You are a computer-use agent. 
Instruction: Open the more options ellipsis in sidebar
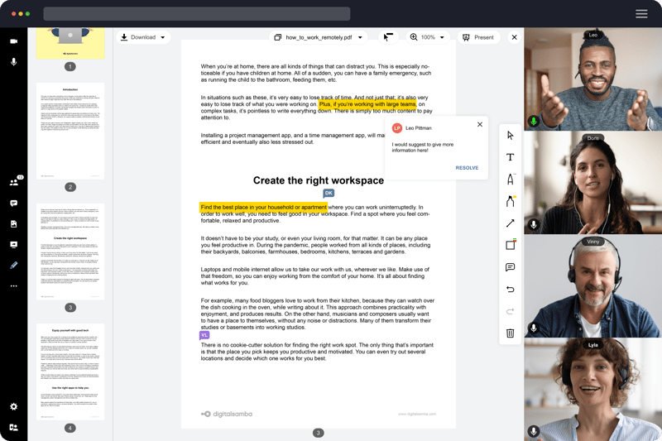14,286
